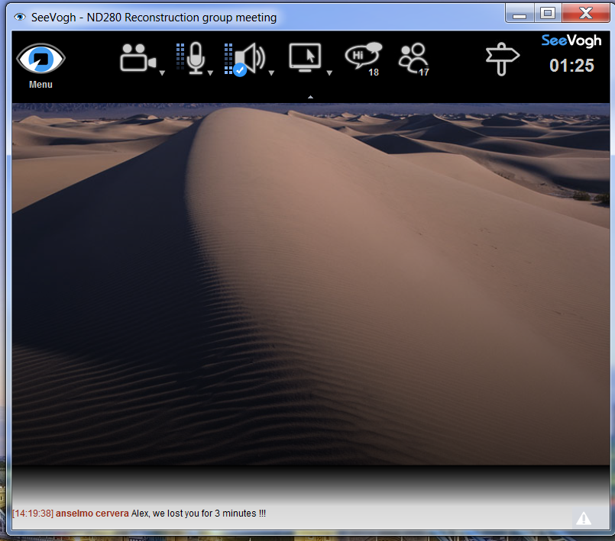Toggle the speaker audio output
Viewport: 615px width, 541px height.
tap(249, 58)
